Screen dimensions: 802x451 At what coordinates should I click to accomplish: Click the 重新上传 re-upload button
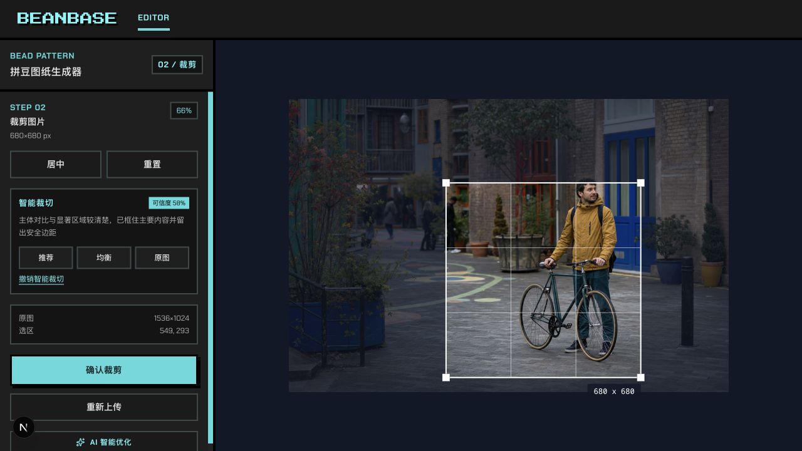104,407
